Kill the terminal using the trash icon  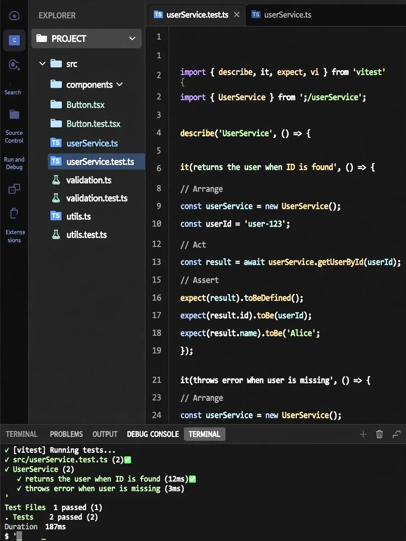pos(379,434)
